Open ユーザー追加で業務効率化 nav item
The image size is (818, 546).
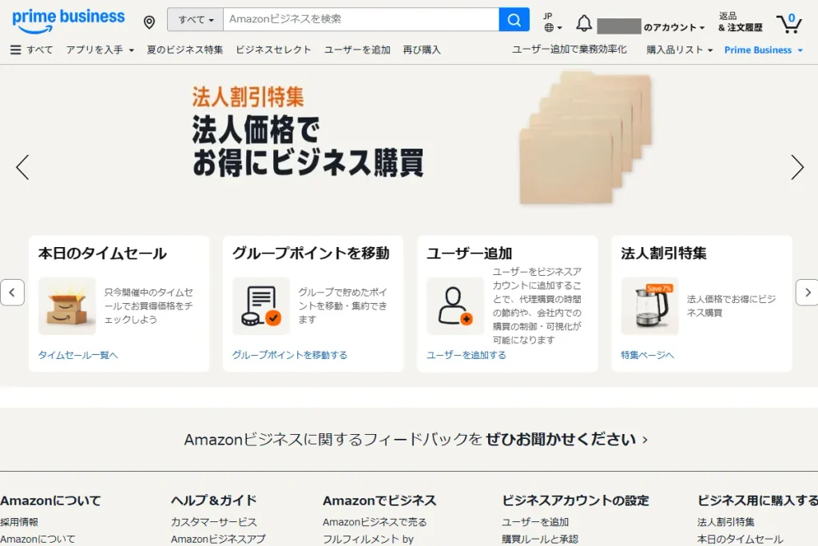(569, 50)
